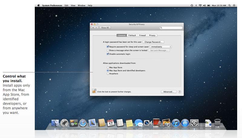Launch Safari compass icon in Dock
Image resolution: width=242 pixels, height=138 pixels.
tap(83, 123)
